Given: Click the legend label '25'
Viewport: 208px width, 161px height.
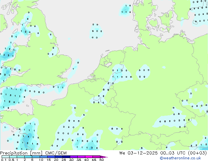Looking at the screenshot, I should tap(64, 160).
